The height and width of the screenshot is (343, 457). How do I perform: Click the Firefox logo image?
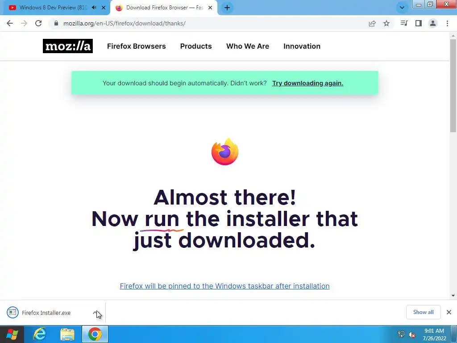225,152
